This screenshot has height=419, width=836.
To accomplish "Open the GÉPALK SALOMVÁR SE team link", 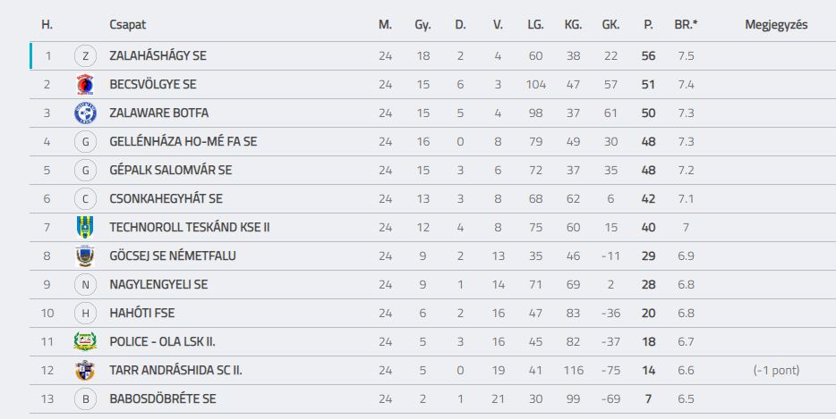I will click(x=171, y=171).
